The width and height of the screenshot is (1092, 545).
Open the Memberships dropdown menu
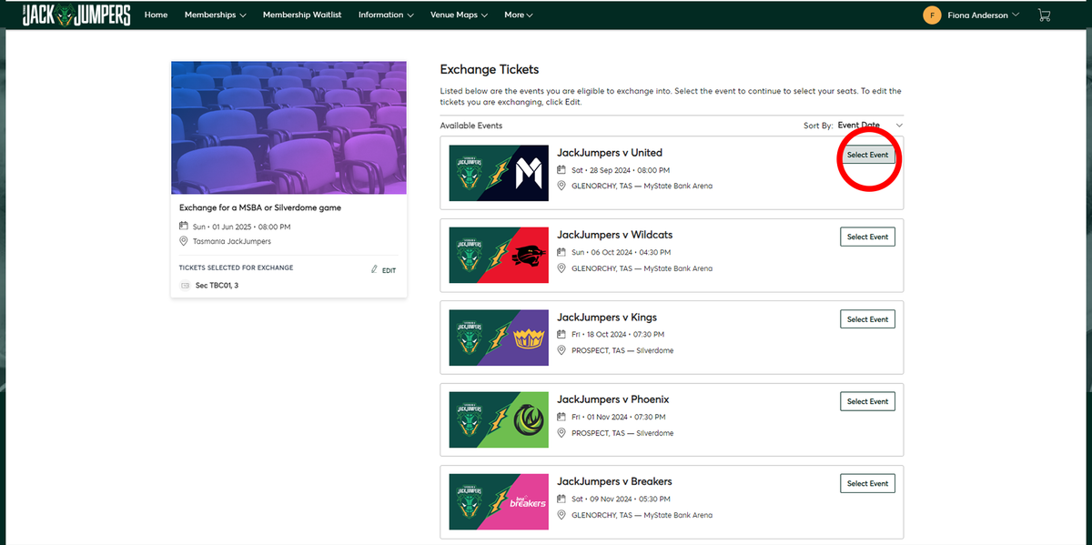coord(215,15)
